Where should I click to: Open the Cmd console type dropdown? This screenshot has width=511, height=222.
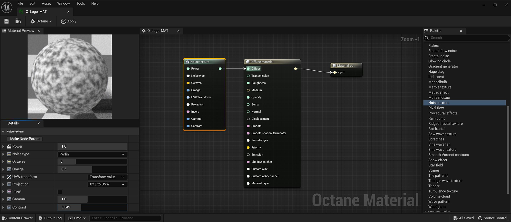77,218
